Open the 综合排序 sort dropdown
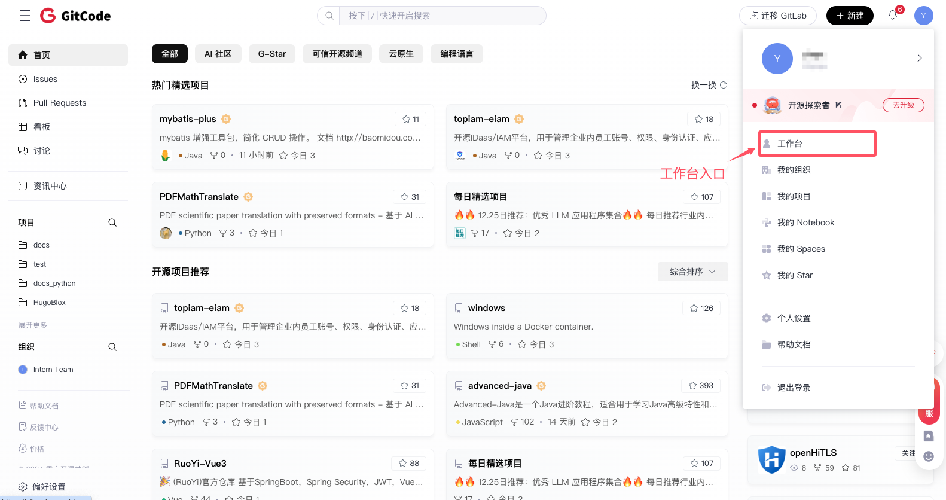946x500 pixels. [x=692, y=272]
